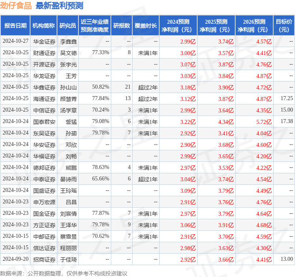The height and width of the screenshot is (277, 295).
Task: Click 2026 profit value 5.72亿
Action: (x=264, y=122)
